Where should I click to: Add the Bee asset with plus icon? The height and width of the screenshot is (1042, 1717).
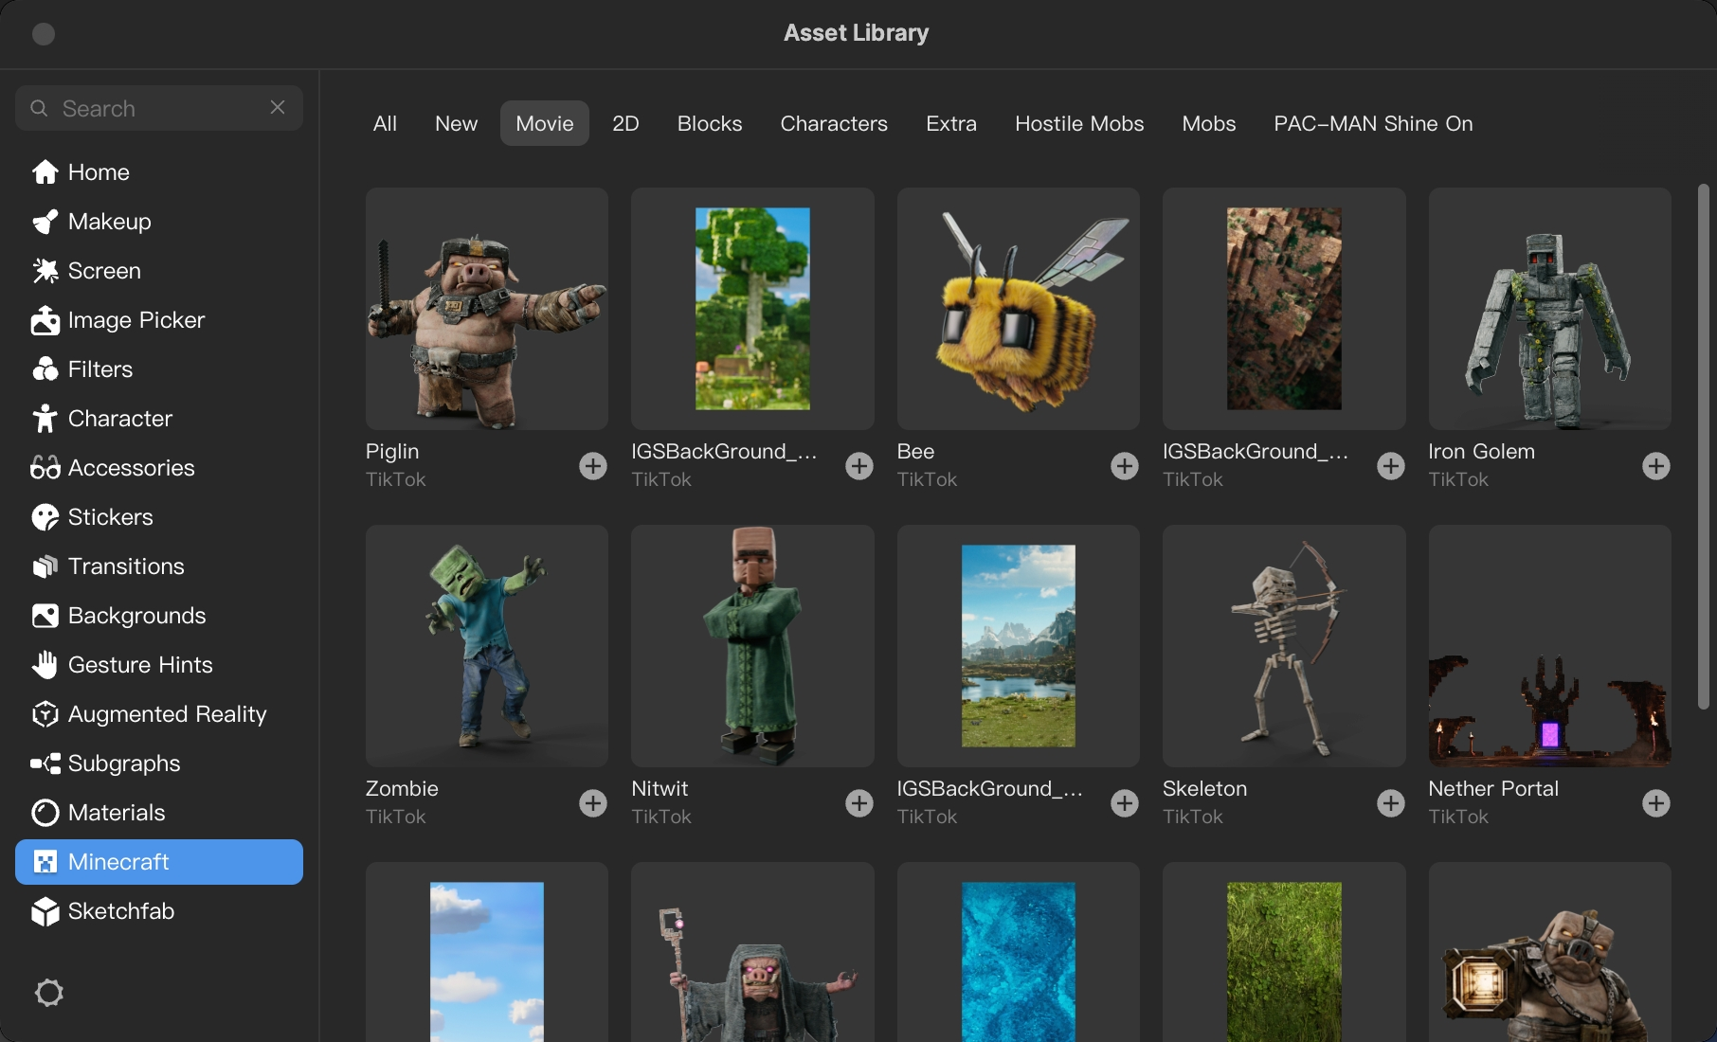(1125, 466)
